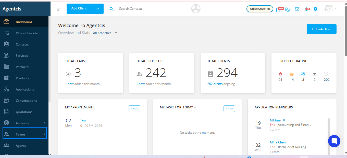
Task: Open the settings gear icon
Action: coord(316,9)
